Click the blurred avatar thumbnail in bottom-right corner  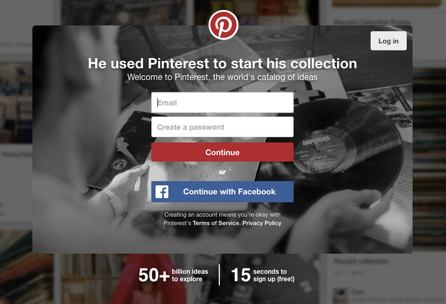pos(340,296)
